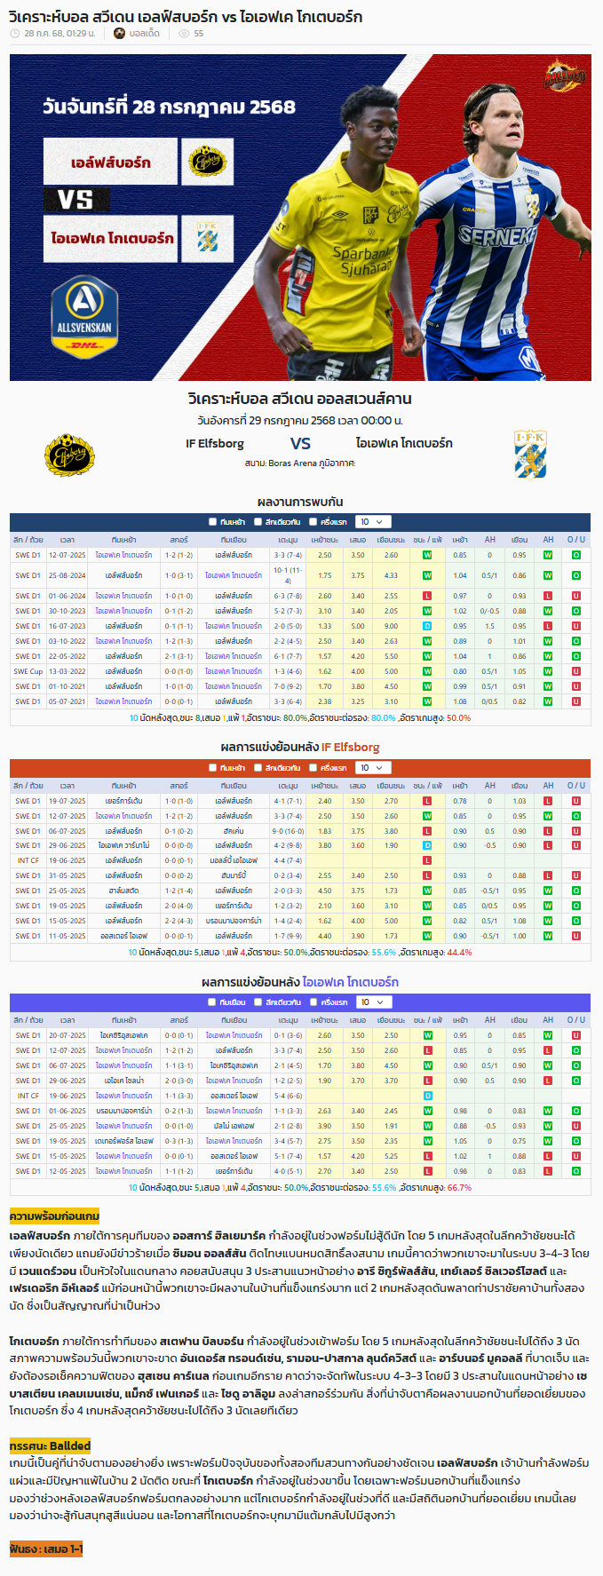Click the Allsvenskan league logo on the banner
The image size is (603, 1576).
[x=83, y=316]
